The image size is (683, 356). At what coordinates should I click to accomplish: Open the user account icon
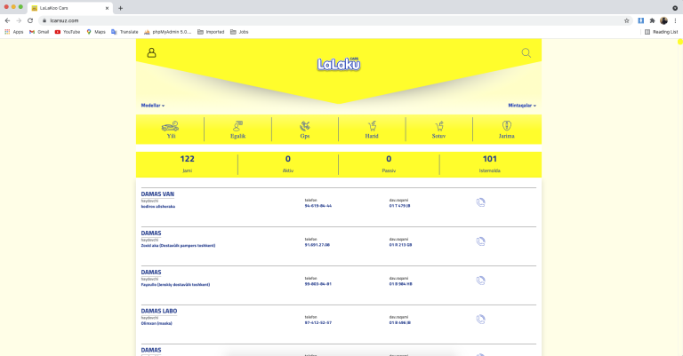point(151,52)
